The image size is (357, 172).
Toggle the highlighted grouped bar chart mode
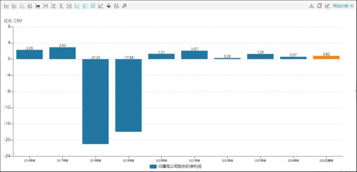pyautogui.click(x=22, y=6)
